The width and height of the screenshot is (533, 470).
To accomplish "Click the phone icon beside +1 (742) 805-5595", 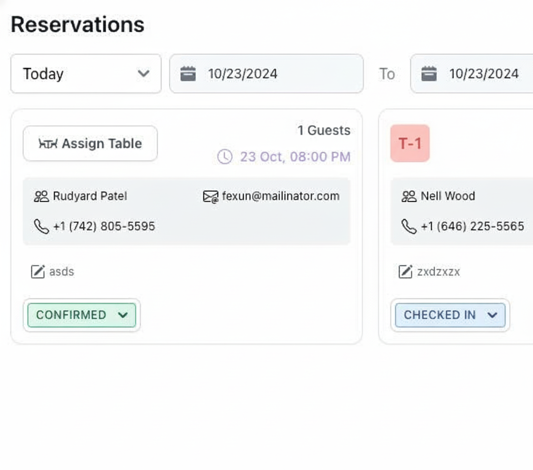I will pos(41,226).
